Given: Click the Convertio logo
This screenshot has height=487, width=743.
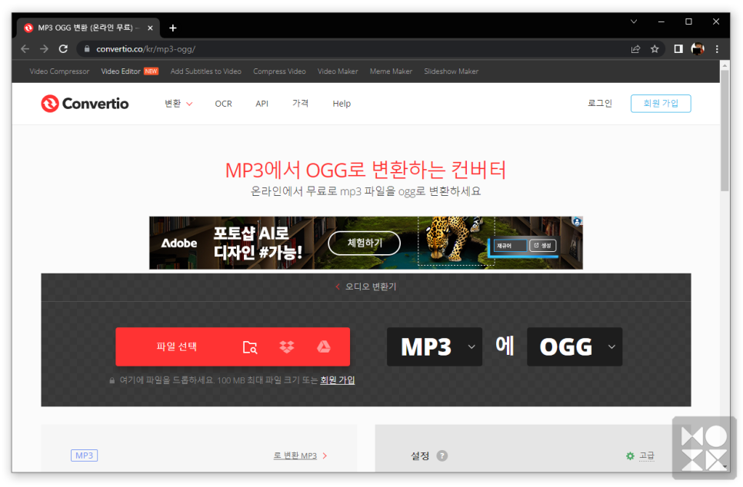Looking at the screenshot, I should click(x=85, y=104).
